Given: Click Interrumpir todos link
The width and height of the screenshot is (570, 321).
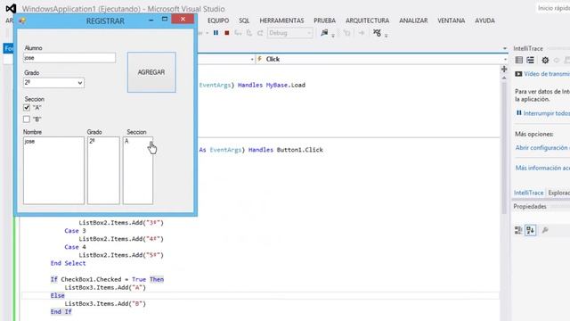Looking at the screenshot, I should pos(546,113).
